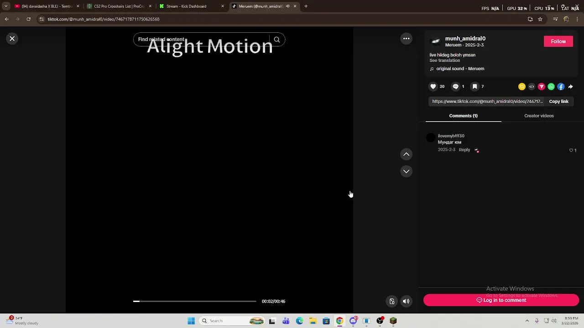Open the Windows Start menu
The image size is (584, 328).
tap(191, 321)
